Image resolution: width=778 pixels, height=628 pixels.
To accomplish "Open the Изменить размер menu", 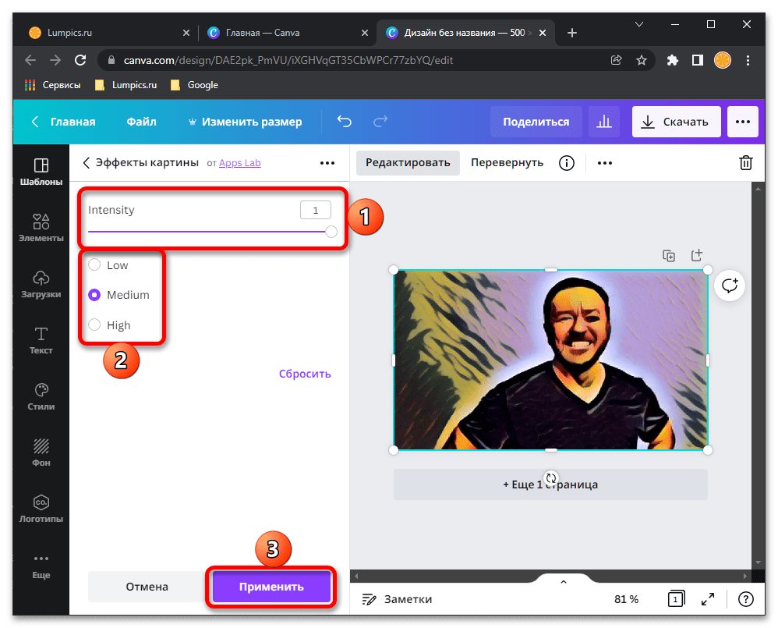I will (245, 122).
